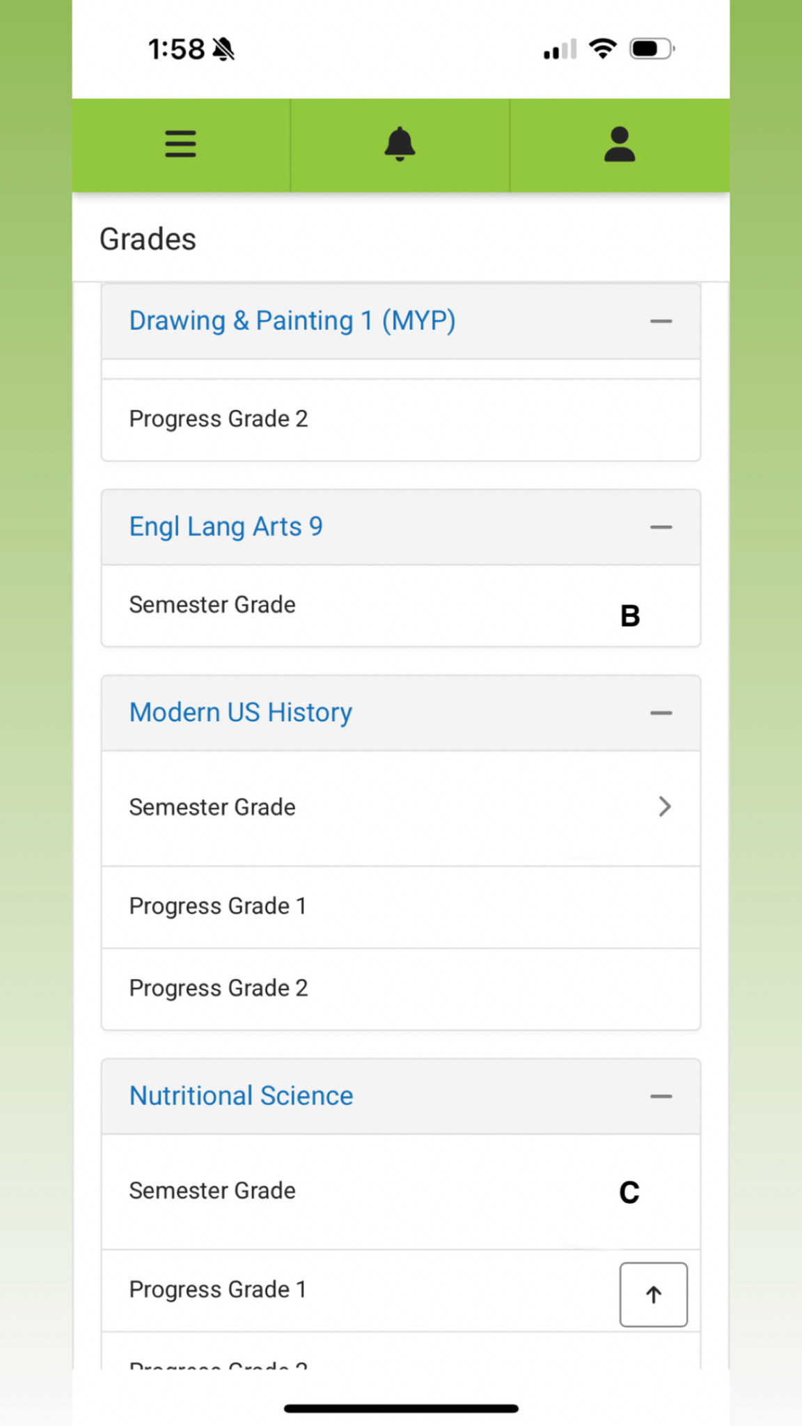Tap the home indicator bar
Screen dimensions: 802x1426
pyautogui.click(x=401, y=1409)
